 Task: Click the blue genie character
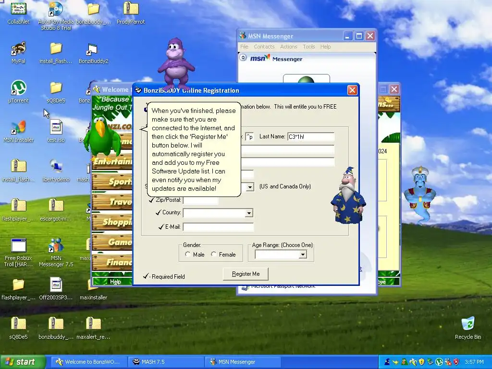click(x=420, y=195)
